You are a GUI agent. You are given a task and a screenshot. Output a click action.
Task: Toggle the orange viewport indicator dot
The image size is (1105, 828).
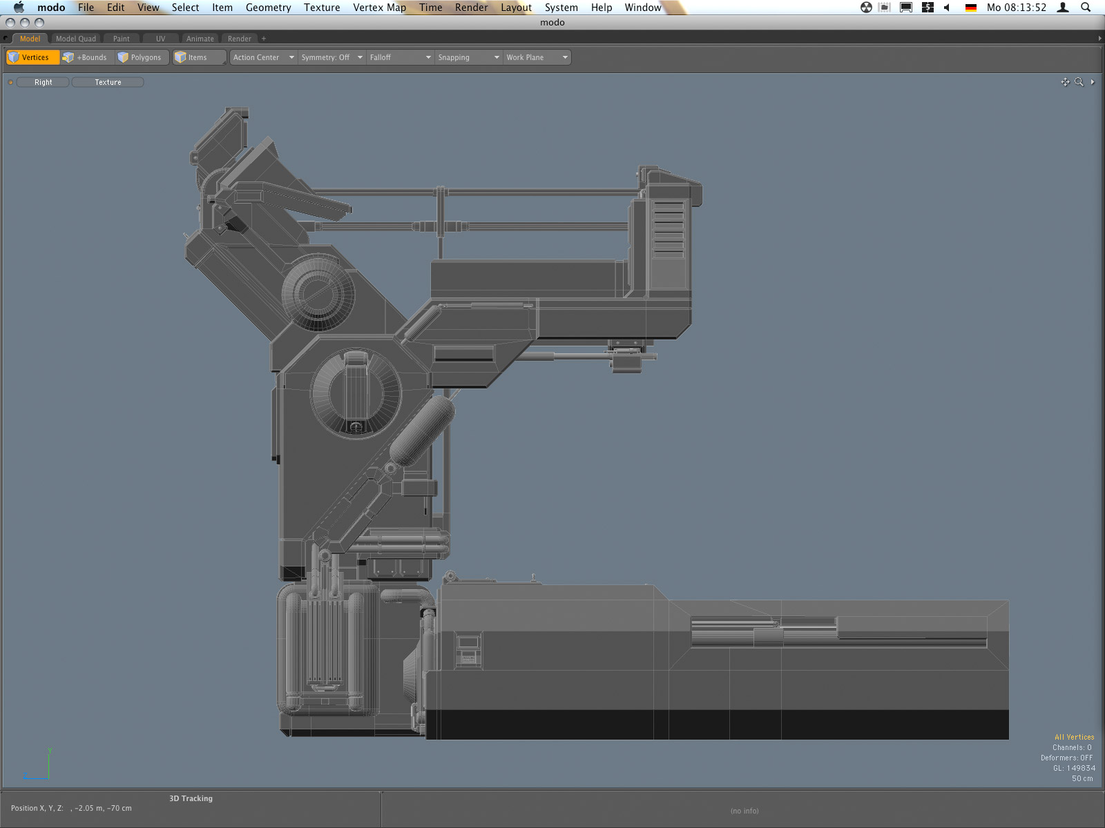point(10,82)
